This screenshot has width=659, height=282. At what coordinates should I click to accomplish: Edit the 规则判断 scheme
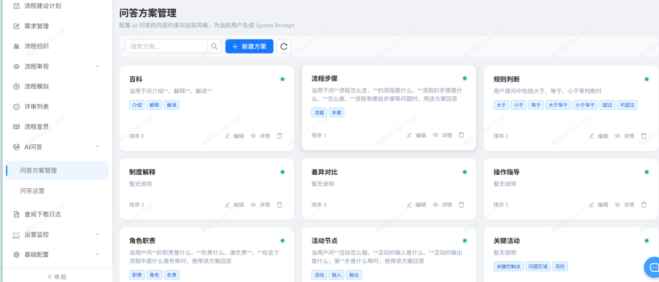[x=599, y=136]
